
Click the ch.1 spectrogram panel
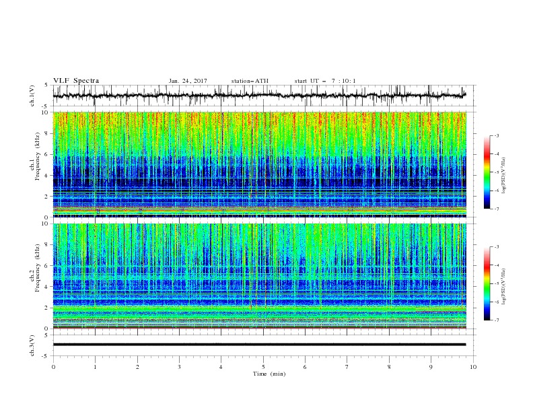tap(260, 164)
